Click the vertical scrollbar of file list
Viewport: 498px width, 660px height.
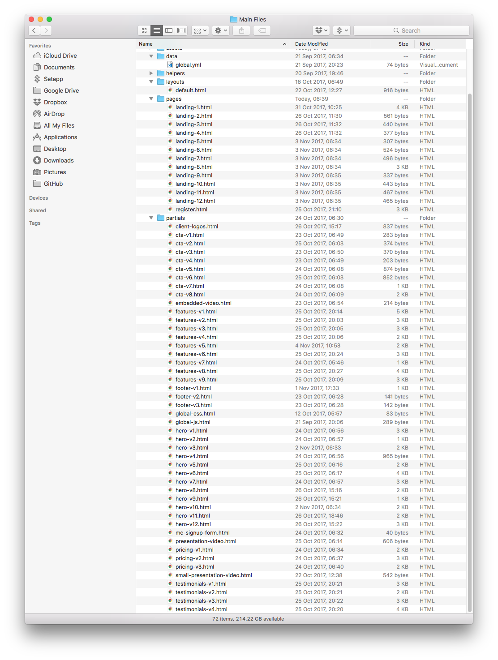click(469, 353)
